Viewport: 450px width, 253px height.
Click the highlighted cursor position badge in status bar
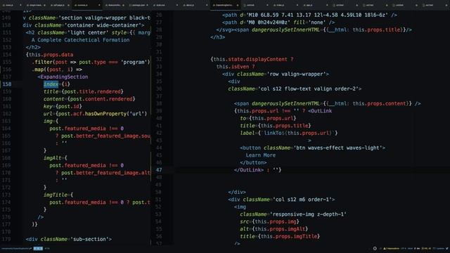(38, 248)
